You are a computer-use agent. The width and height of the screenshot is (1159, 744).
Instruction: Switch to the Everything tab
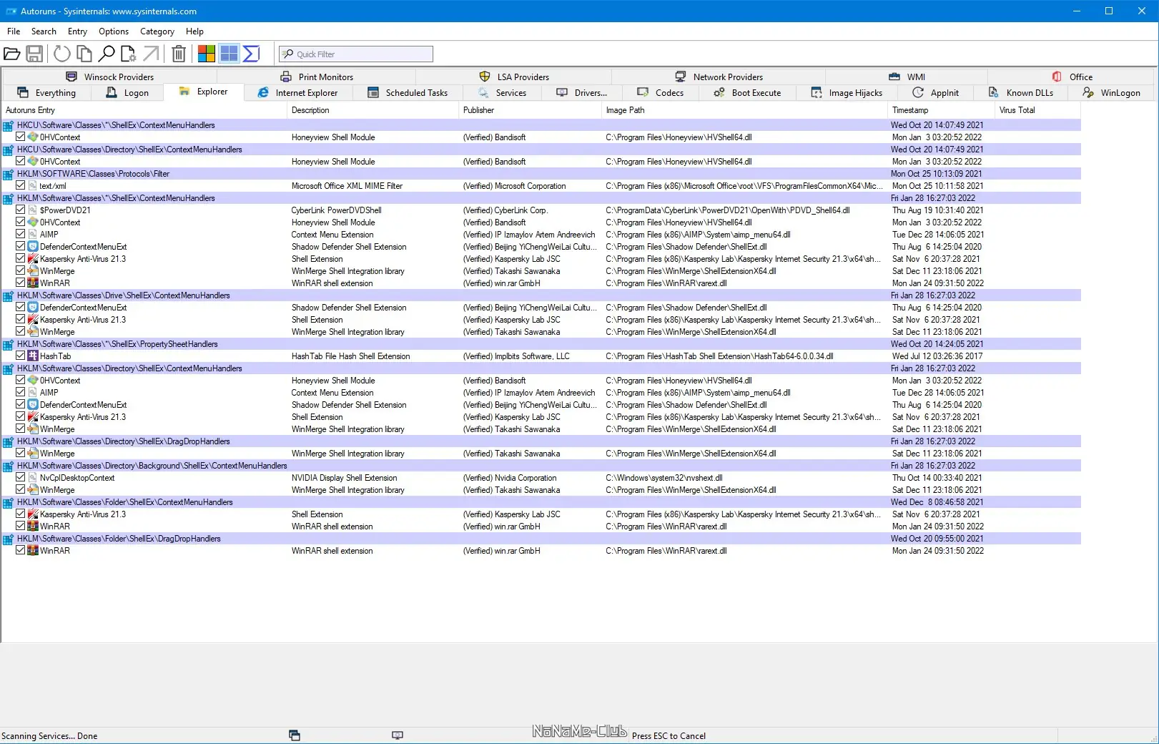tap(46, 93)
